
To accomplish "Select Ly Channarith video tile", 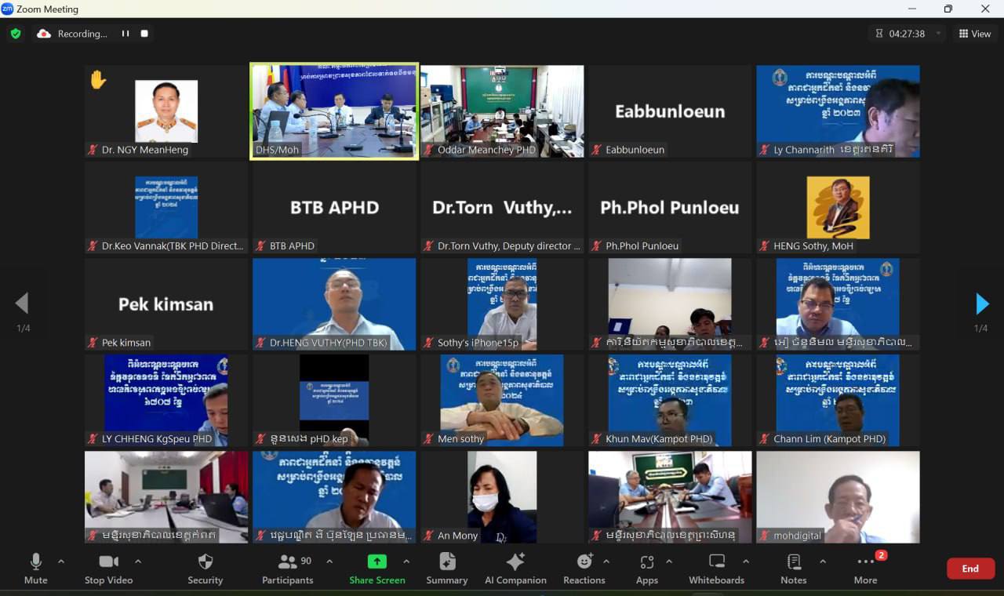I will point(838,111).
